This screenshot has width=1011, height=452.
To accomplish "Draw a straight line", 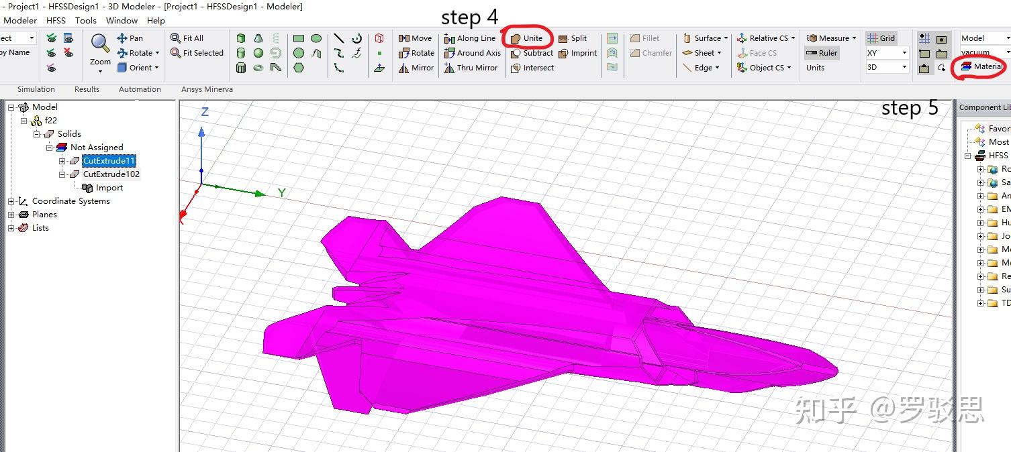I will [x=339, y=38].
